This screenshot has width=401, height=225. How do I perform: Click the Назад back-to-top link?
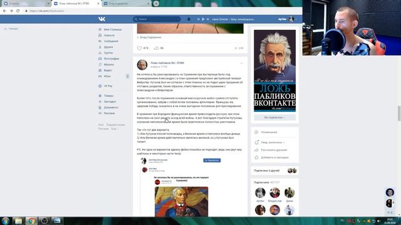click(11, 29)
